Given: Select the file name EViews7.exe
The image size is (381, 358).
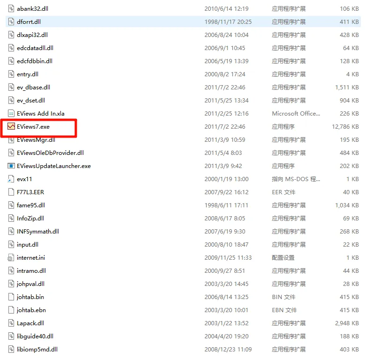Looking at the screenshot, I should click(33, 126).
